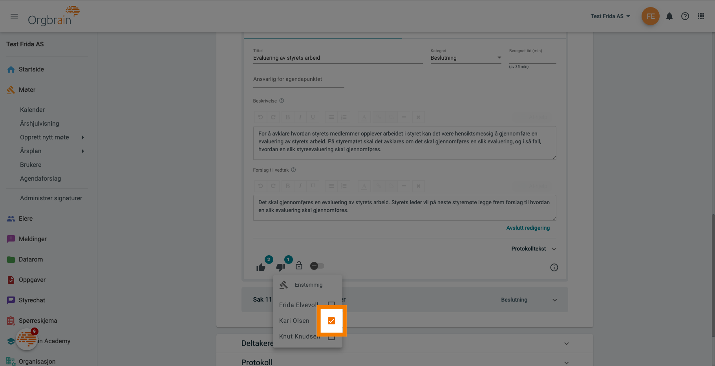Open Årshjulvisning in the sidebar
The height and width of the screenshot is (366, 715).
pyautogui.click(x=40, y=124)
